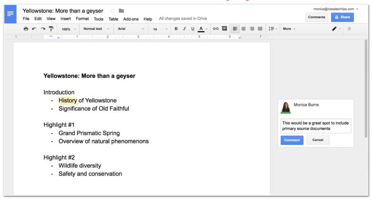
Task: Click inside the comment text box
Action: pyautogui.click(x=315, y=126)
